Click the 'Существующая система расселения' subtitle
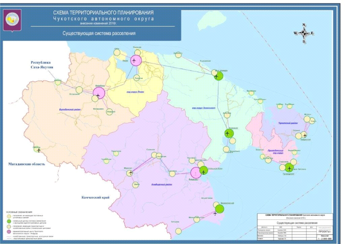345x244 pixels. [x=99, y=34]
